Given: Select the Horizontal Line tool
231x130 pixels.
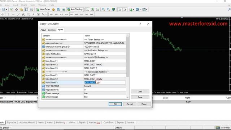Looking at the screenshot, I should tap(13, 14).
